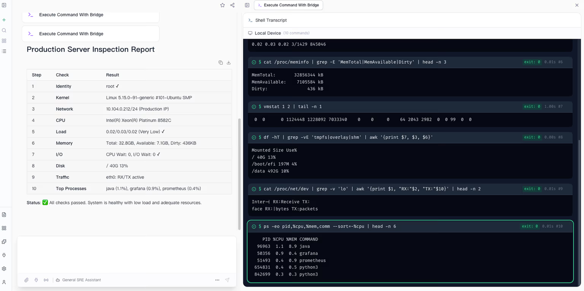Toggle the panel layout icon left of tab
Image resolution: width=584 pixels, height=291 pixels.
(247, 5)
